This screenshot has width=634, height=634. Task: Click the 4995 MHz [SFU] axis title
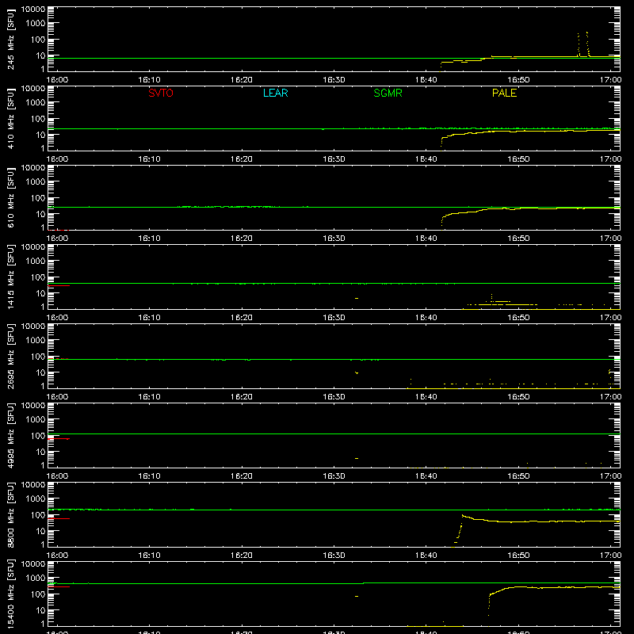(x=10, y=436)
